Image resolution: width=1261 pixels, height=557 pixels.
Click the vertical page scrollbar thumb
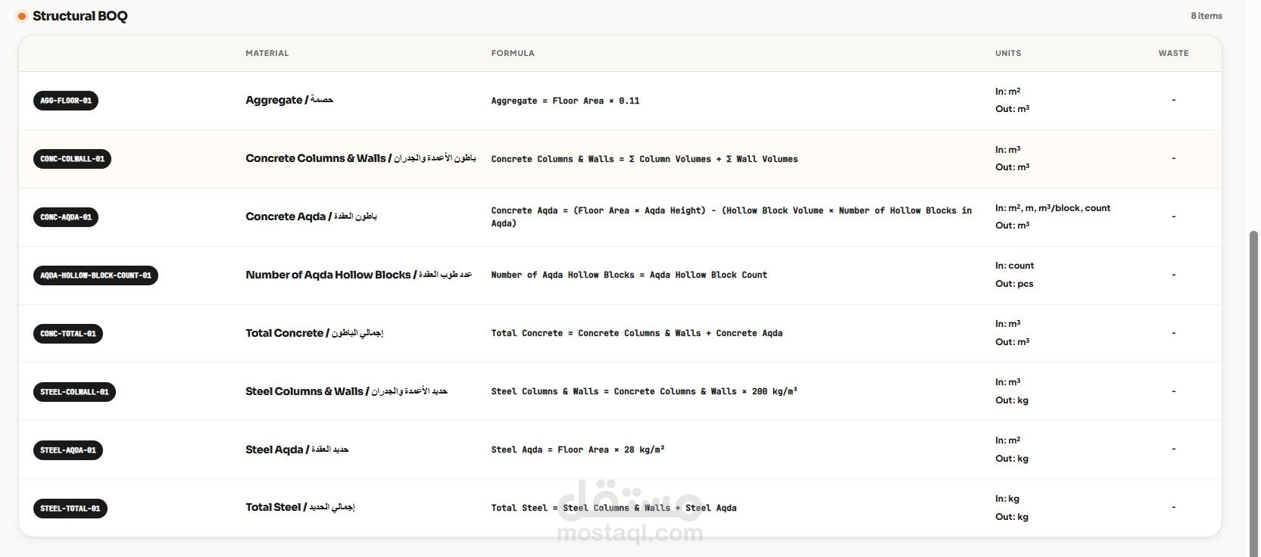click(1253, 392)
